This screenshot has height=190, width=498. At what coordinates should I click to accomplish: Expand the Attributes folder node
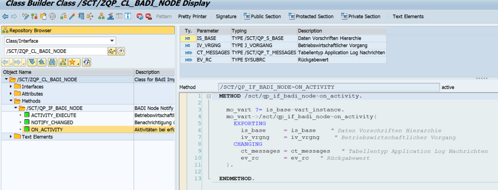coord(11,94)
